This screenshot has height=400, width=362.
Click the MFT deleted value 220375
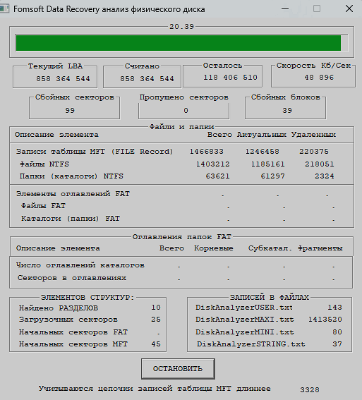point(314,152)
